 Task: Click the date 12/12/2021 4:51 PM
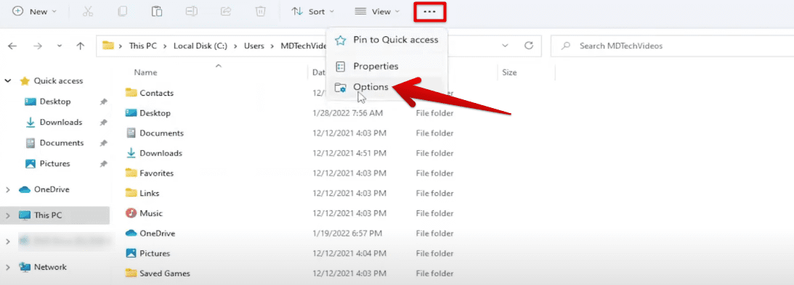(x=350, y=153)
